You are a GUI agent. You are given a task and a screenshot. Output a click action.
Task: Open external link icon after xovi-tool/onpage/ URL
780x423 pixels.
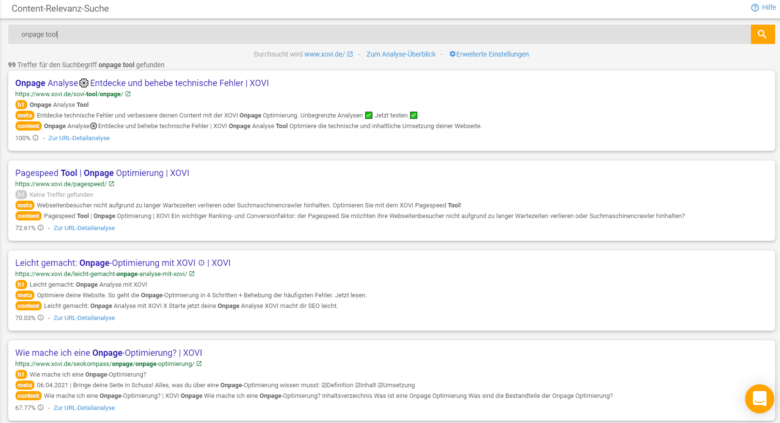point(128,94)
